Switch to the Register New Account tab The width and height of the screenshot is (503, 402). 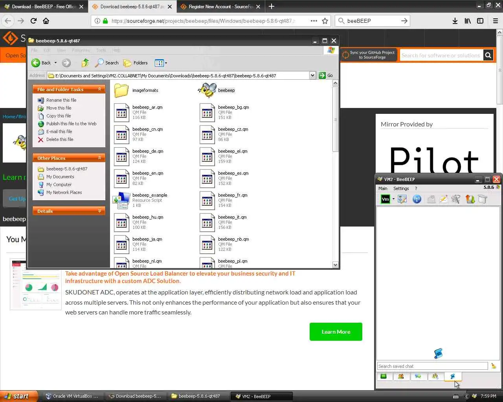click(x=220, y=7)
